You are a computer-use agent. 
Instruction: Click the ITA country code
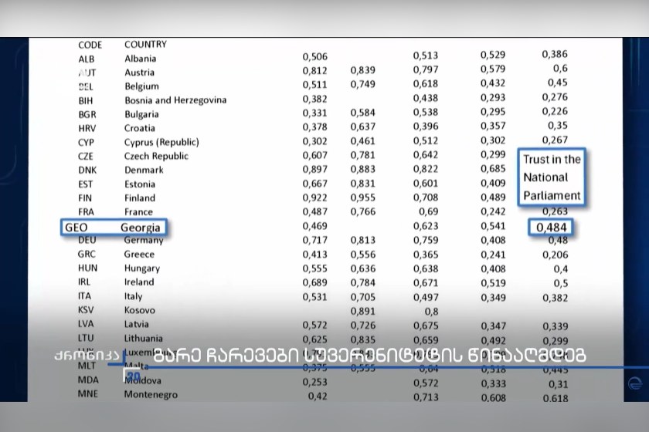tap(84, 296)
